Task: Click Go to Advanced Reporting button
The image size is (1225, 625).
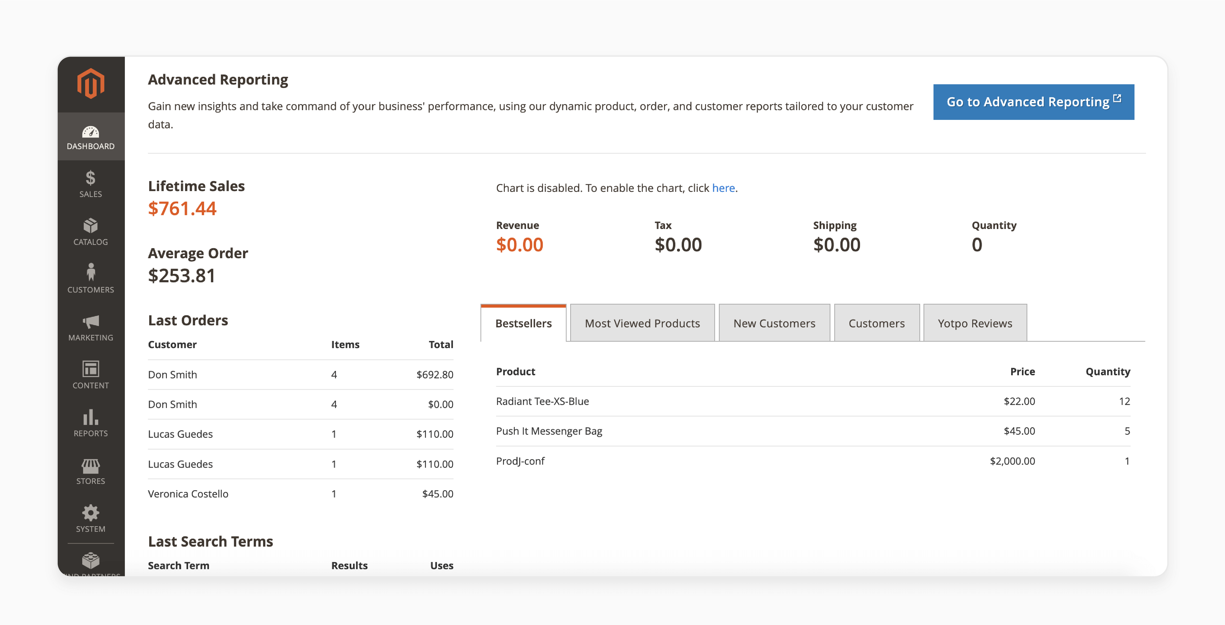Action: click(x=1033, y=101)
